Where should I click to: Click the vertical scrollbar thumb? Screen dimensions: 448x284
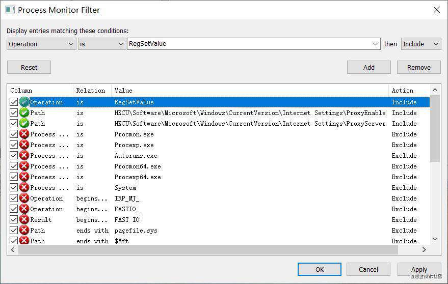435,128
